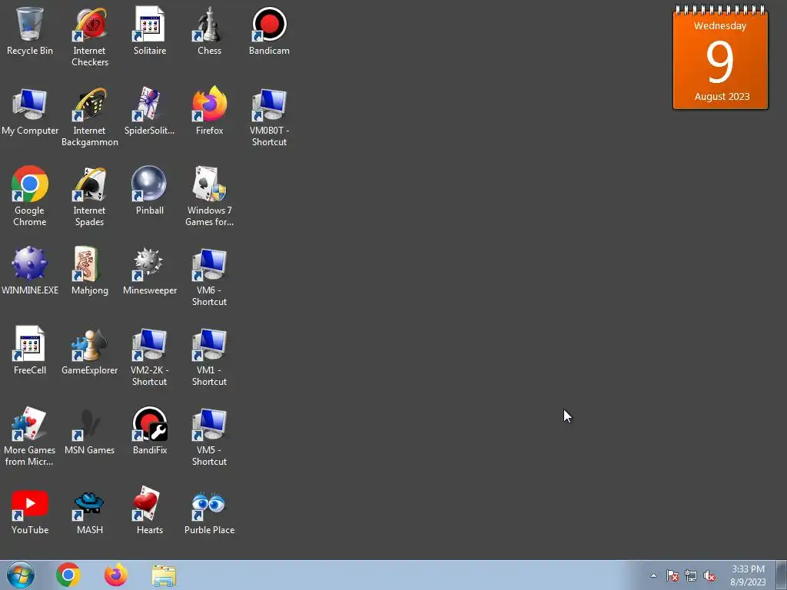Click the MSN Games shortcut
787x590 pixels.
click(x=90, y=430)
